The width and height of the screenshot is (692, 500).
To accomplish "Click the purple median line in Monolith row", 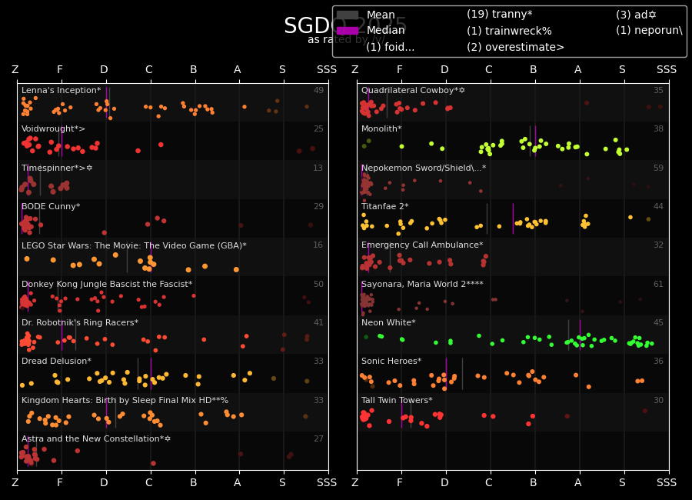I will [x=535, y=142].
